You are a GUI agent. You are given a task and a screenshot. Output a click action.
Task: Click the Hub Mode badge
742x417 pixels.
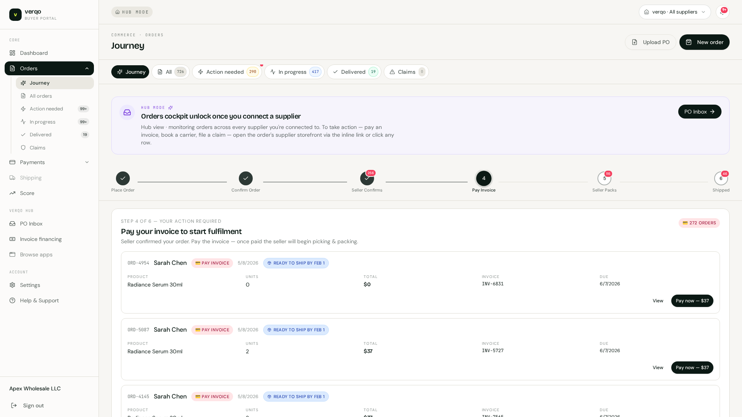(132, 12)
